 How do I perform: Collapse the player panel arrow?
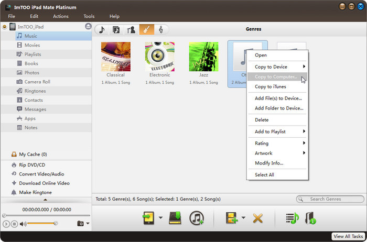point(46,200)
